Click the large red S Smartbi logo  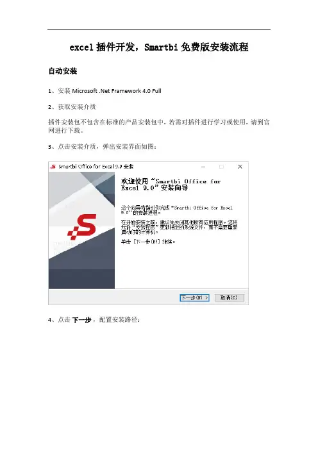pyautogui.click(x=82, y=227)
